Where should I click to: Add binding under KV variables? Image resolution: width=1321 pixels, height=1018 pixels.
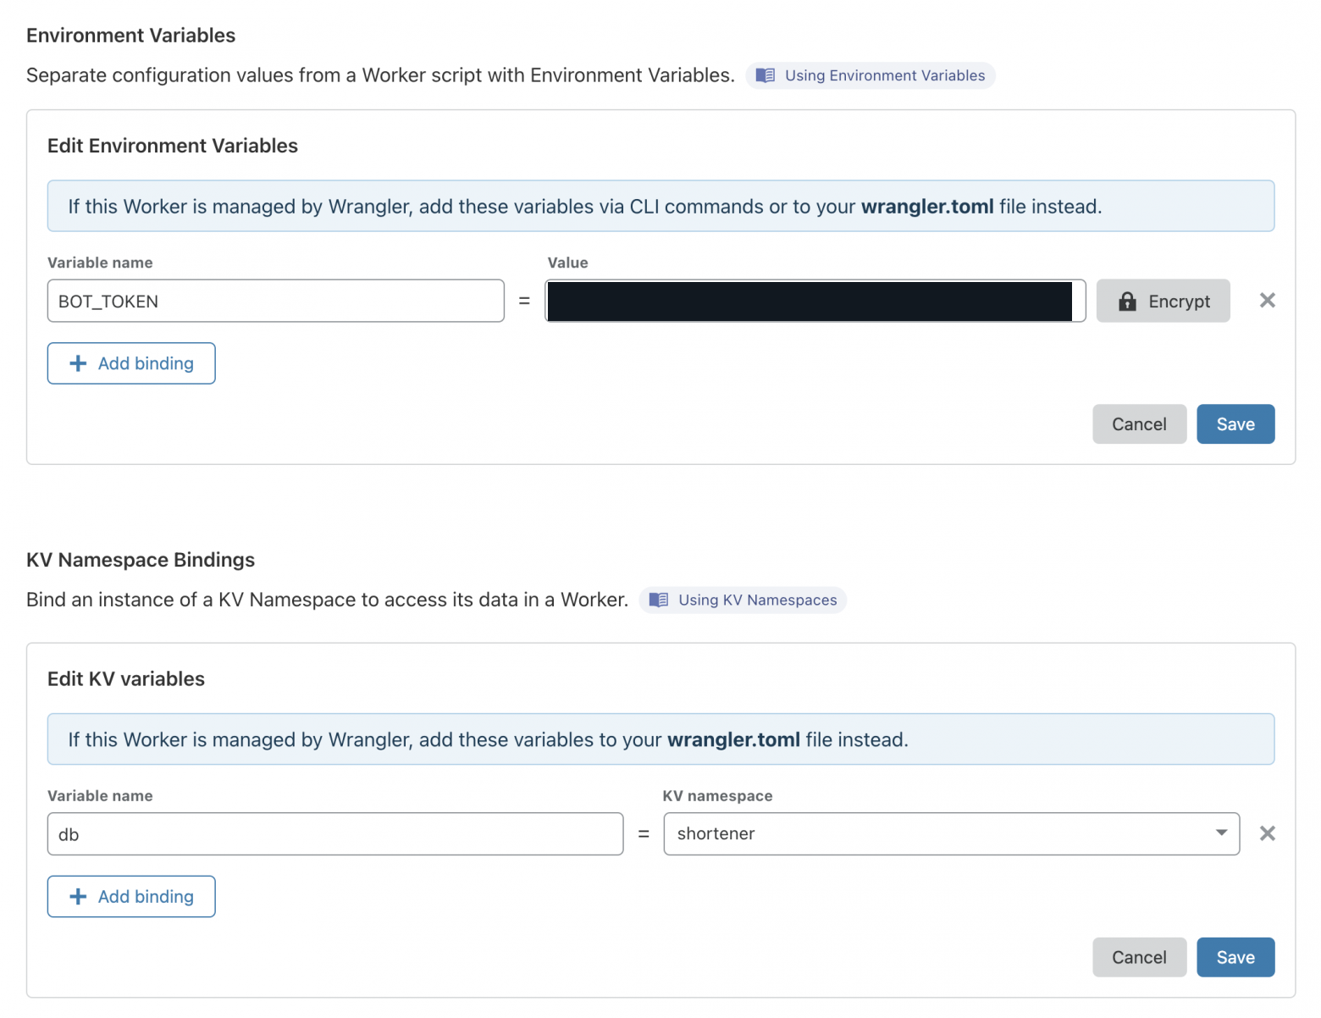pos(131,896)
